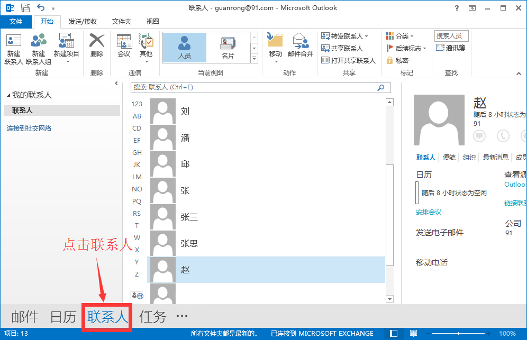Switch to the Send/Receive (发送/接收) tab
Viewport: 527px width, 340px height.
click(x=83, y=22)
